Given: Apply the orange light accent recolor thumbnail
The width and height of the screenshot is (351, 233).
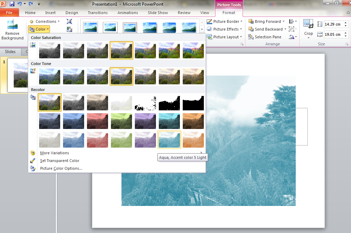Looking at the screenshot, I should [x=193, y=140].
